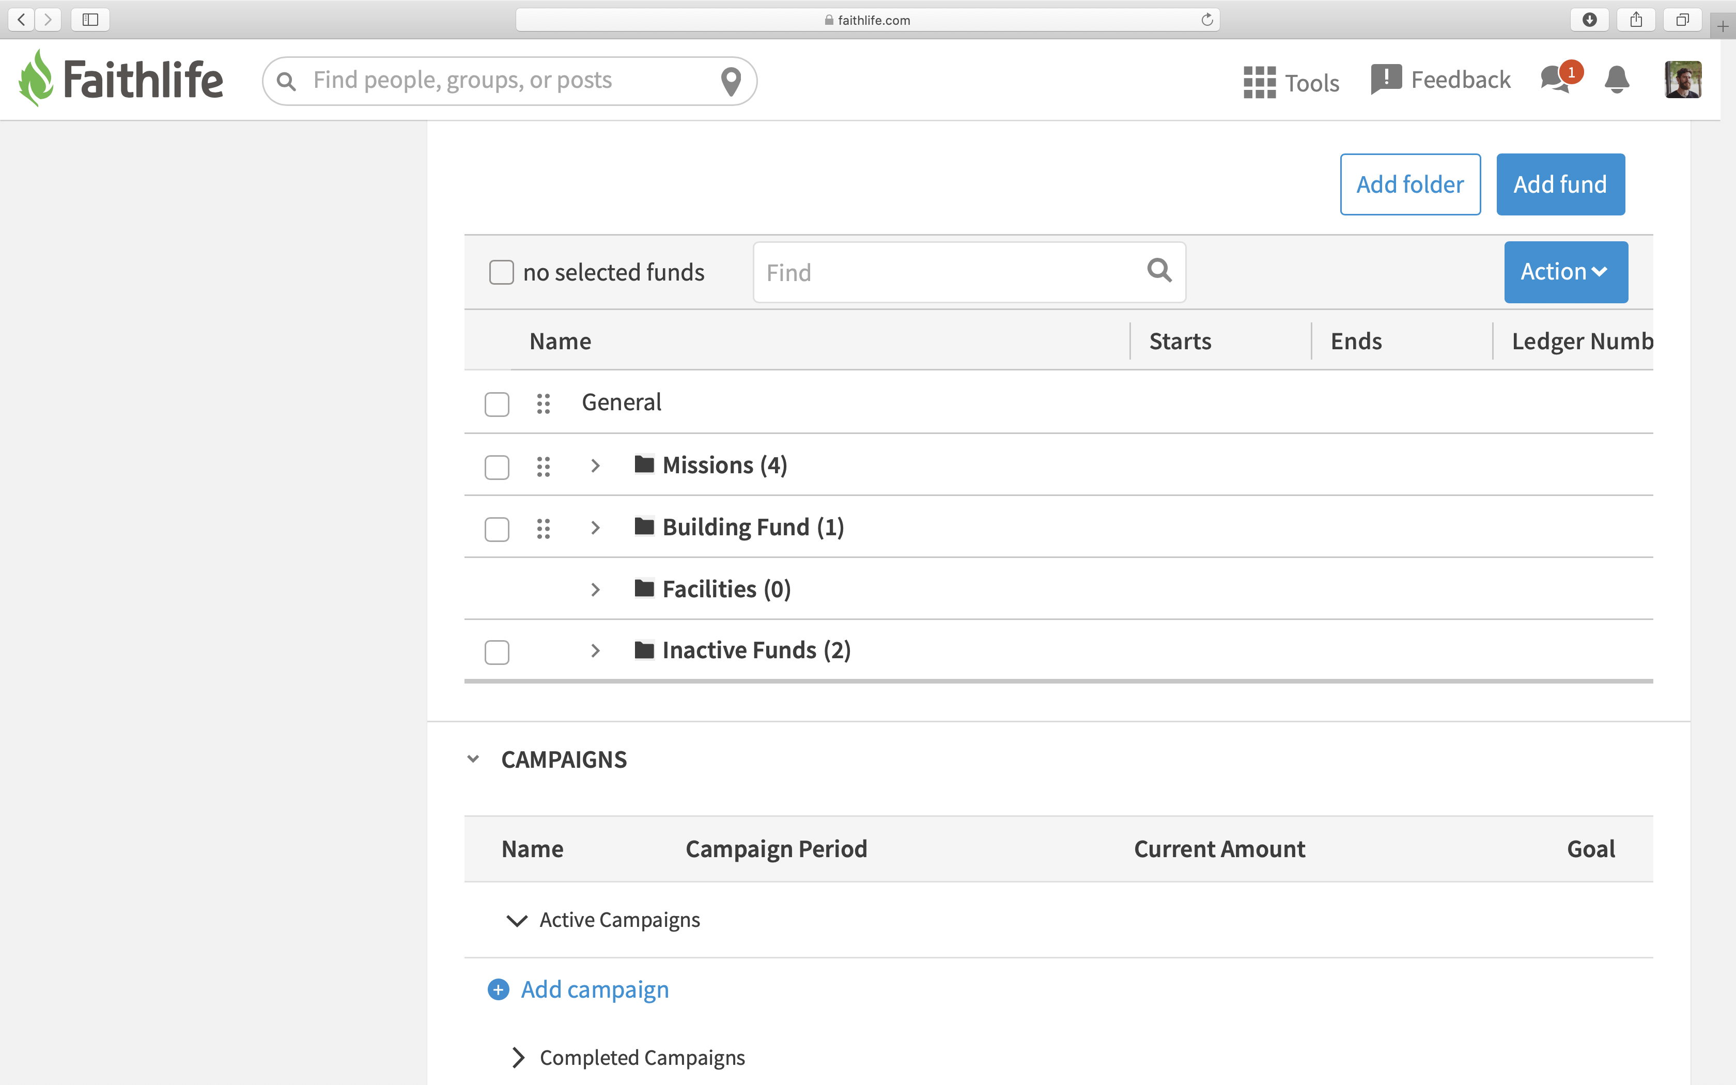Image resolution: width=1736 pixels, height=1085 pixels.
Task: Click the Campaign Period column header
Action: coord(776,849)
